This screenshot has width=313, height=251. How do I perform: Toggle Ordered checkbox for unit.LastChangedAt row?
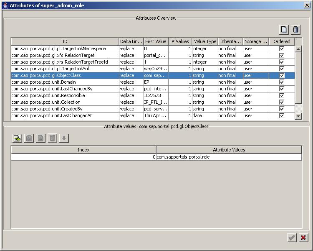coord(282,115)
